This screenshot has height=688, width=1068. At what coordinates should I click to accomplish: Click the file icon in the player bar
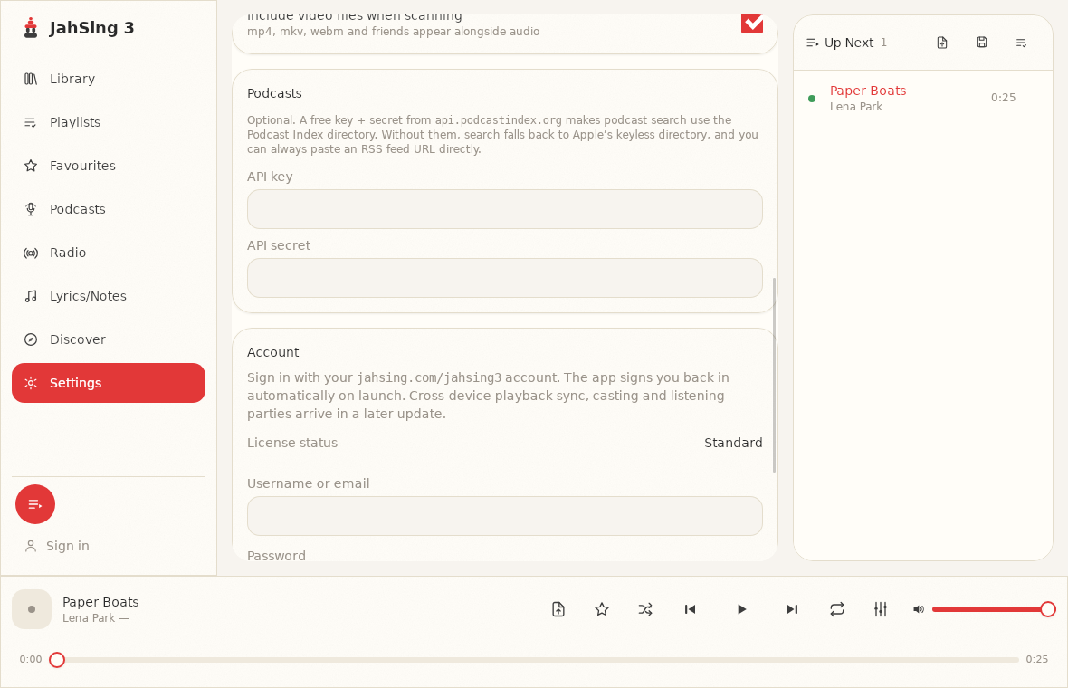tap(558, 609)
